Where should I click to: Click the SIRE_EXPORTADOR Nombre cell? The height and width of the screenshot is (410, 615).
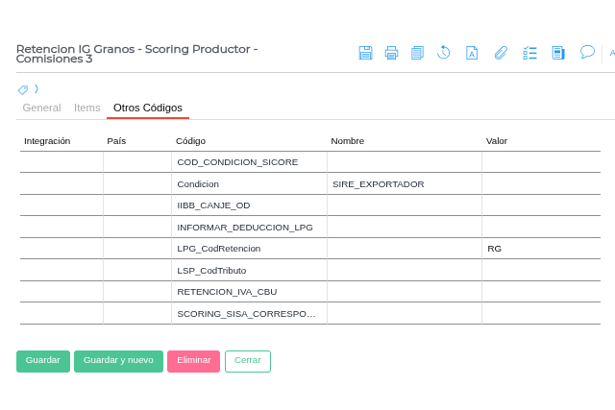click(x=404, y=184)
